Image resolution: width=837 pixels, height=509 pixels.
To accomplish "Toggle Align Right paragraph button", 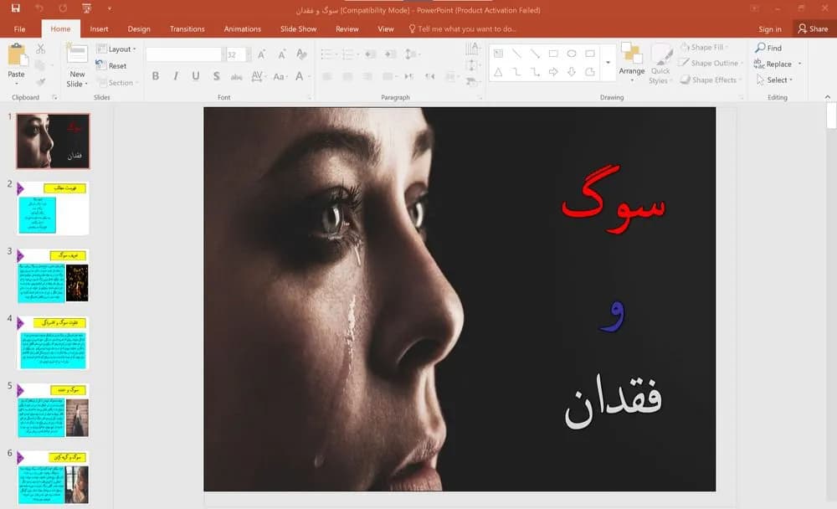I will tap(367, 76).
